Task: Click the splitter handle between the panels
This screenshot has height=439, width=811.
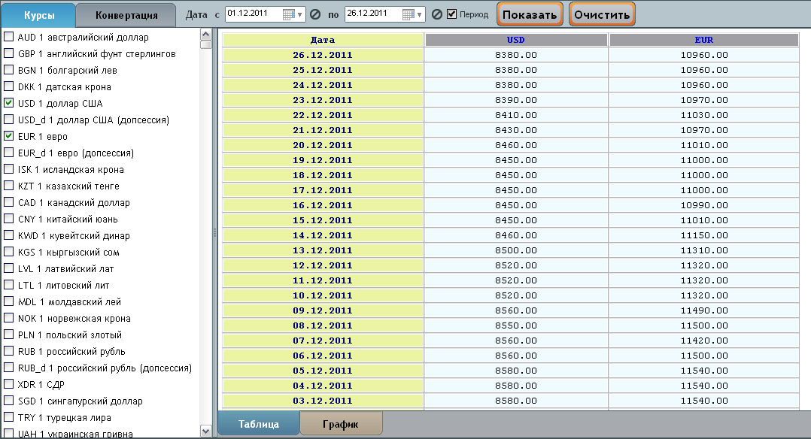Action: (214, 233)
